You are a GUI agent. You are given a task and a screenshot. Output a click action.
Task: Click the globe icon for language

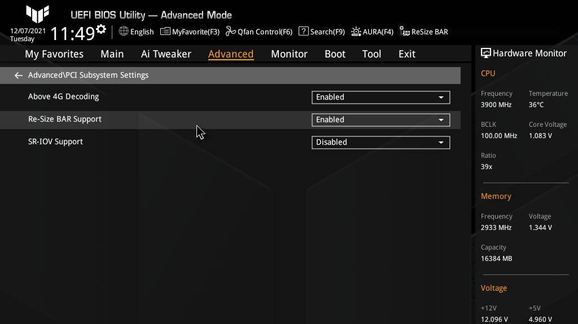pyautogui.click(x=124, y=32)
